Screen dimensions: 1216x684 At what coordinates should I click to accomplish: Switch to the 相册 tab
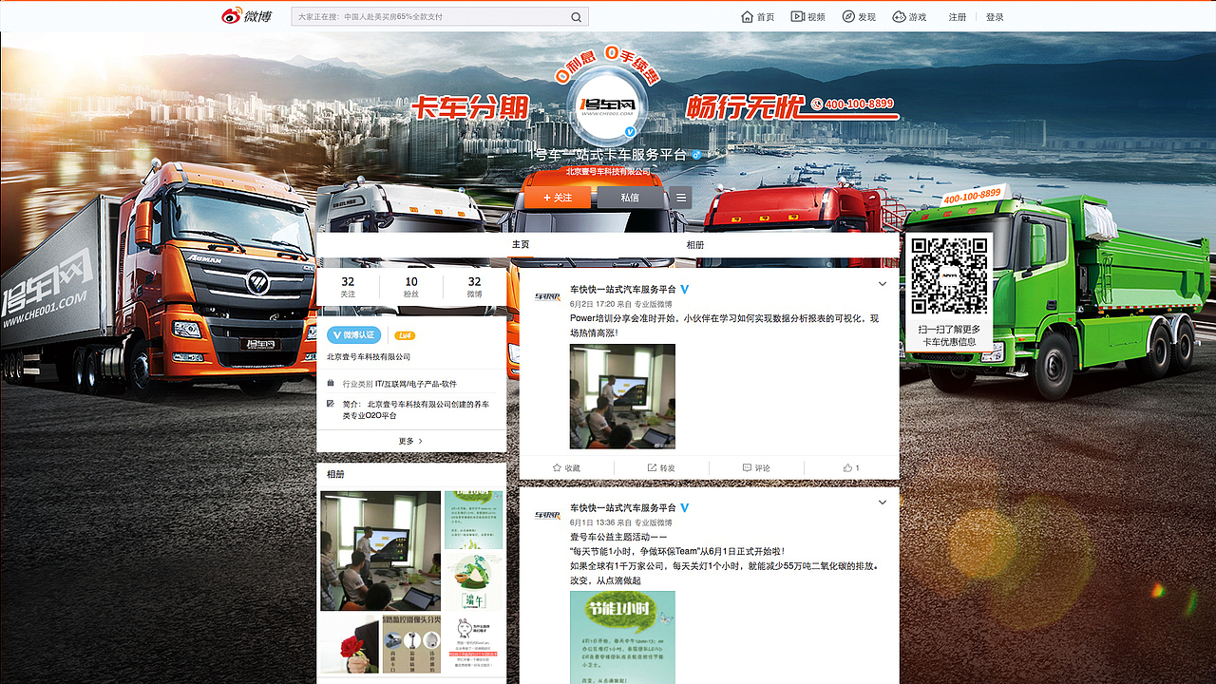695,245
